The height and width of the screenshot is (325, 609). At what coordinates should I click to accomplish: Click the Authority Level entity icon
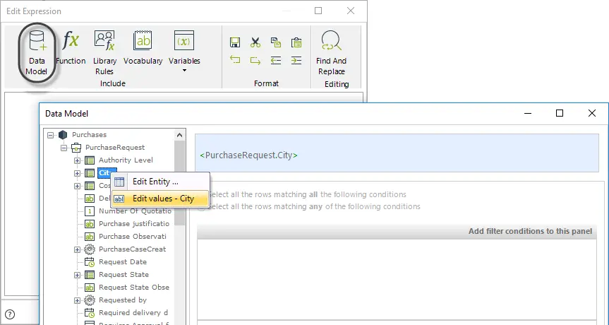pos(90,160)
